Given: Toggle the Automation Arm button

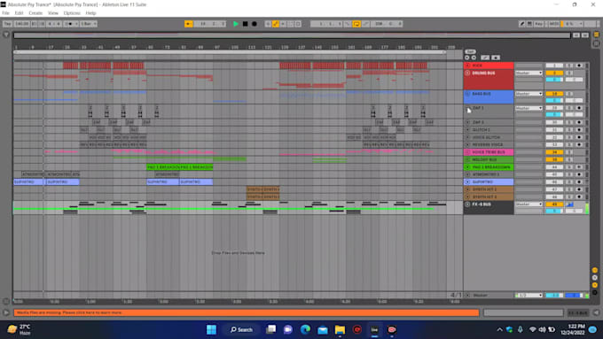Looking at the screenshot, I should [276, 24].
